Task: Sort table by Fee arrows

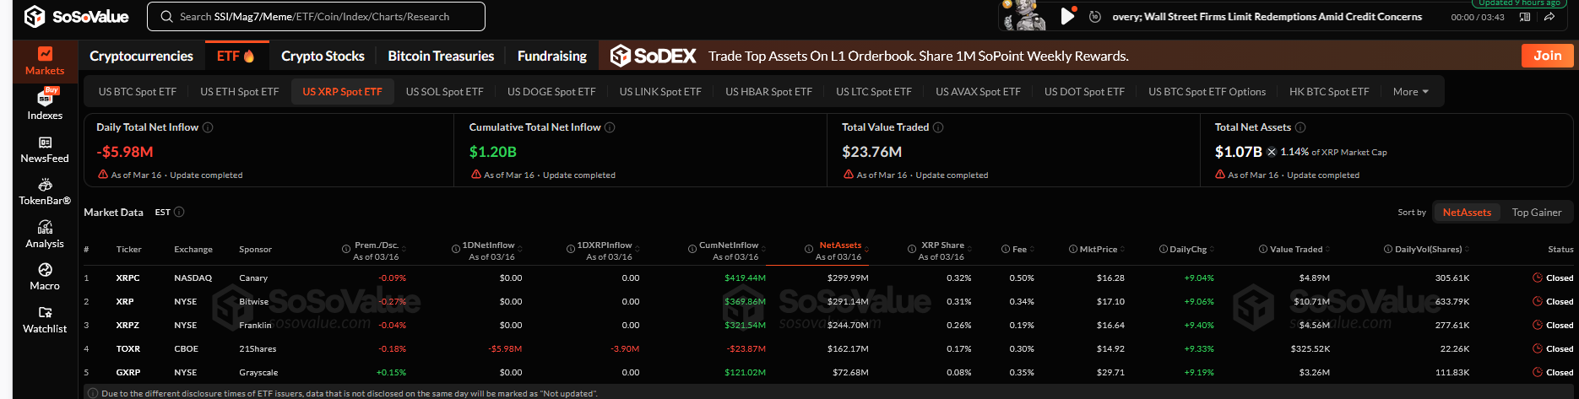Action: 1032,250
